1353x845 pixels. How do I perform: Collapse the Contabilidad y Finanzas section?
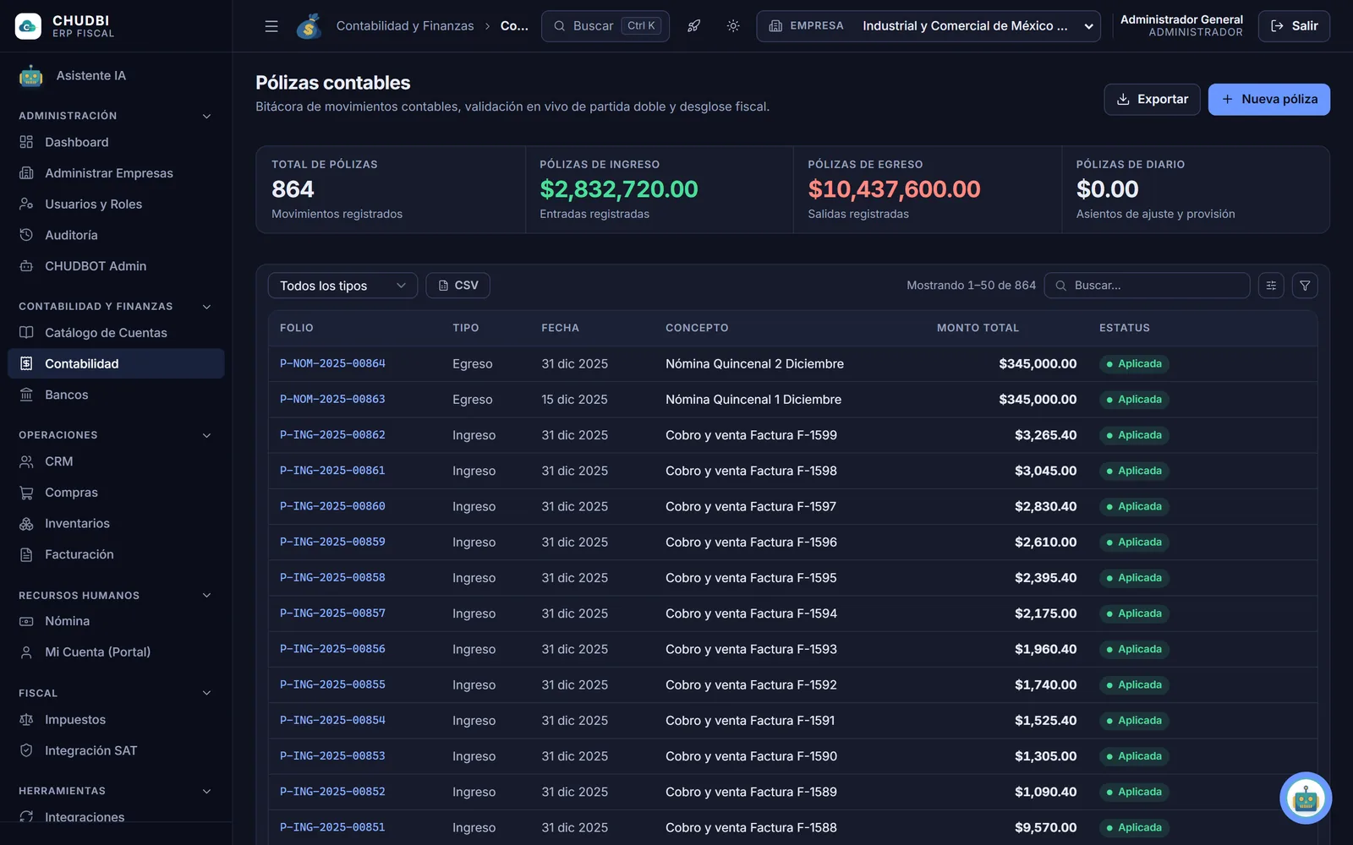tap(206, 307)
